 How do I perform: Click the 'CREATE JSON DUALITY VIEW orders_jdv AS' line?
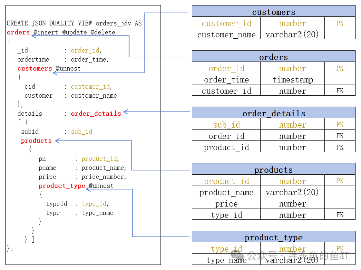74,23
